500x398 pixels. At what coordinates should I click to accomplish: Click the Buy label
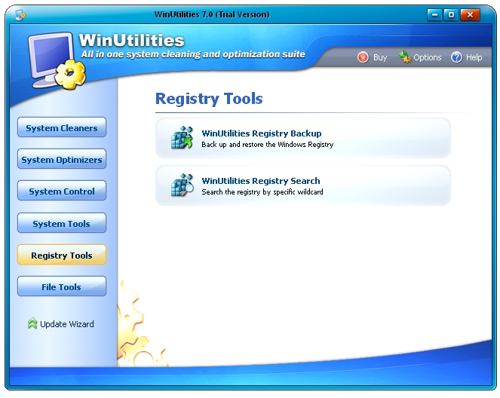[380, 57]
